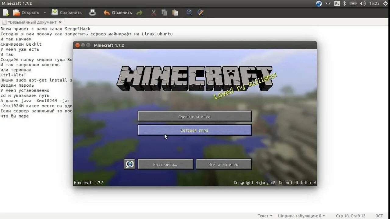Start Одиночная игра in Minecraft
The height and width of the screenshot is (219, 390).
195,116
